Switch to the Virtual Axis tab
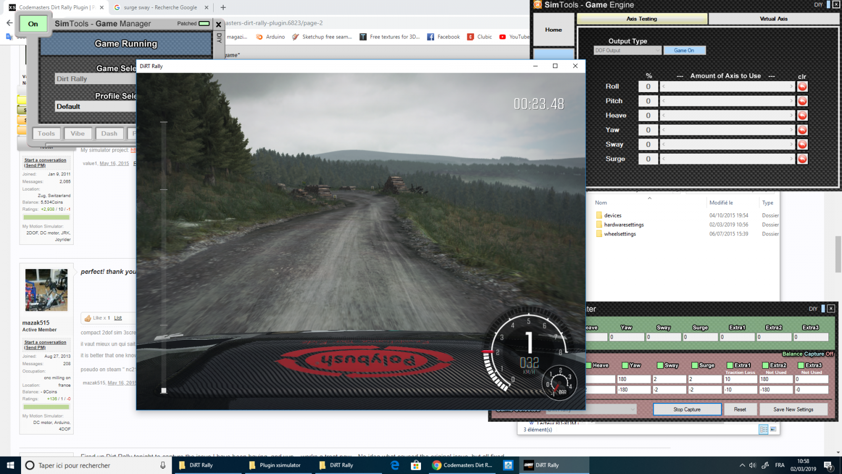Viewport: 842px width, 474px height. 774,19
